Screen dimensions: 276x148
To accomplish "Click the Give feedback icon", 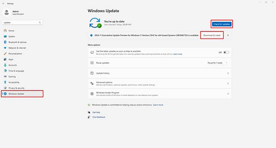I will pos(89,117).
